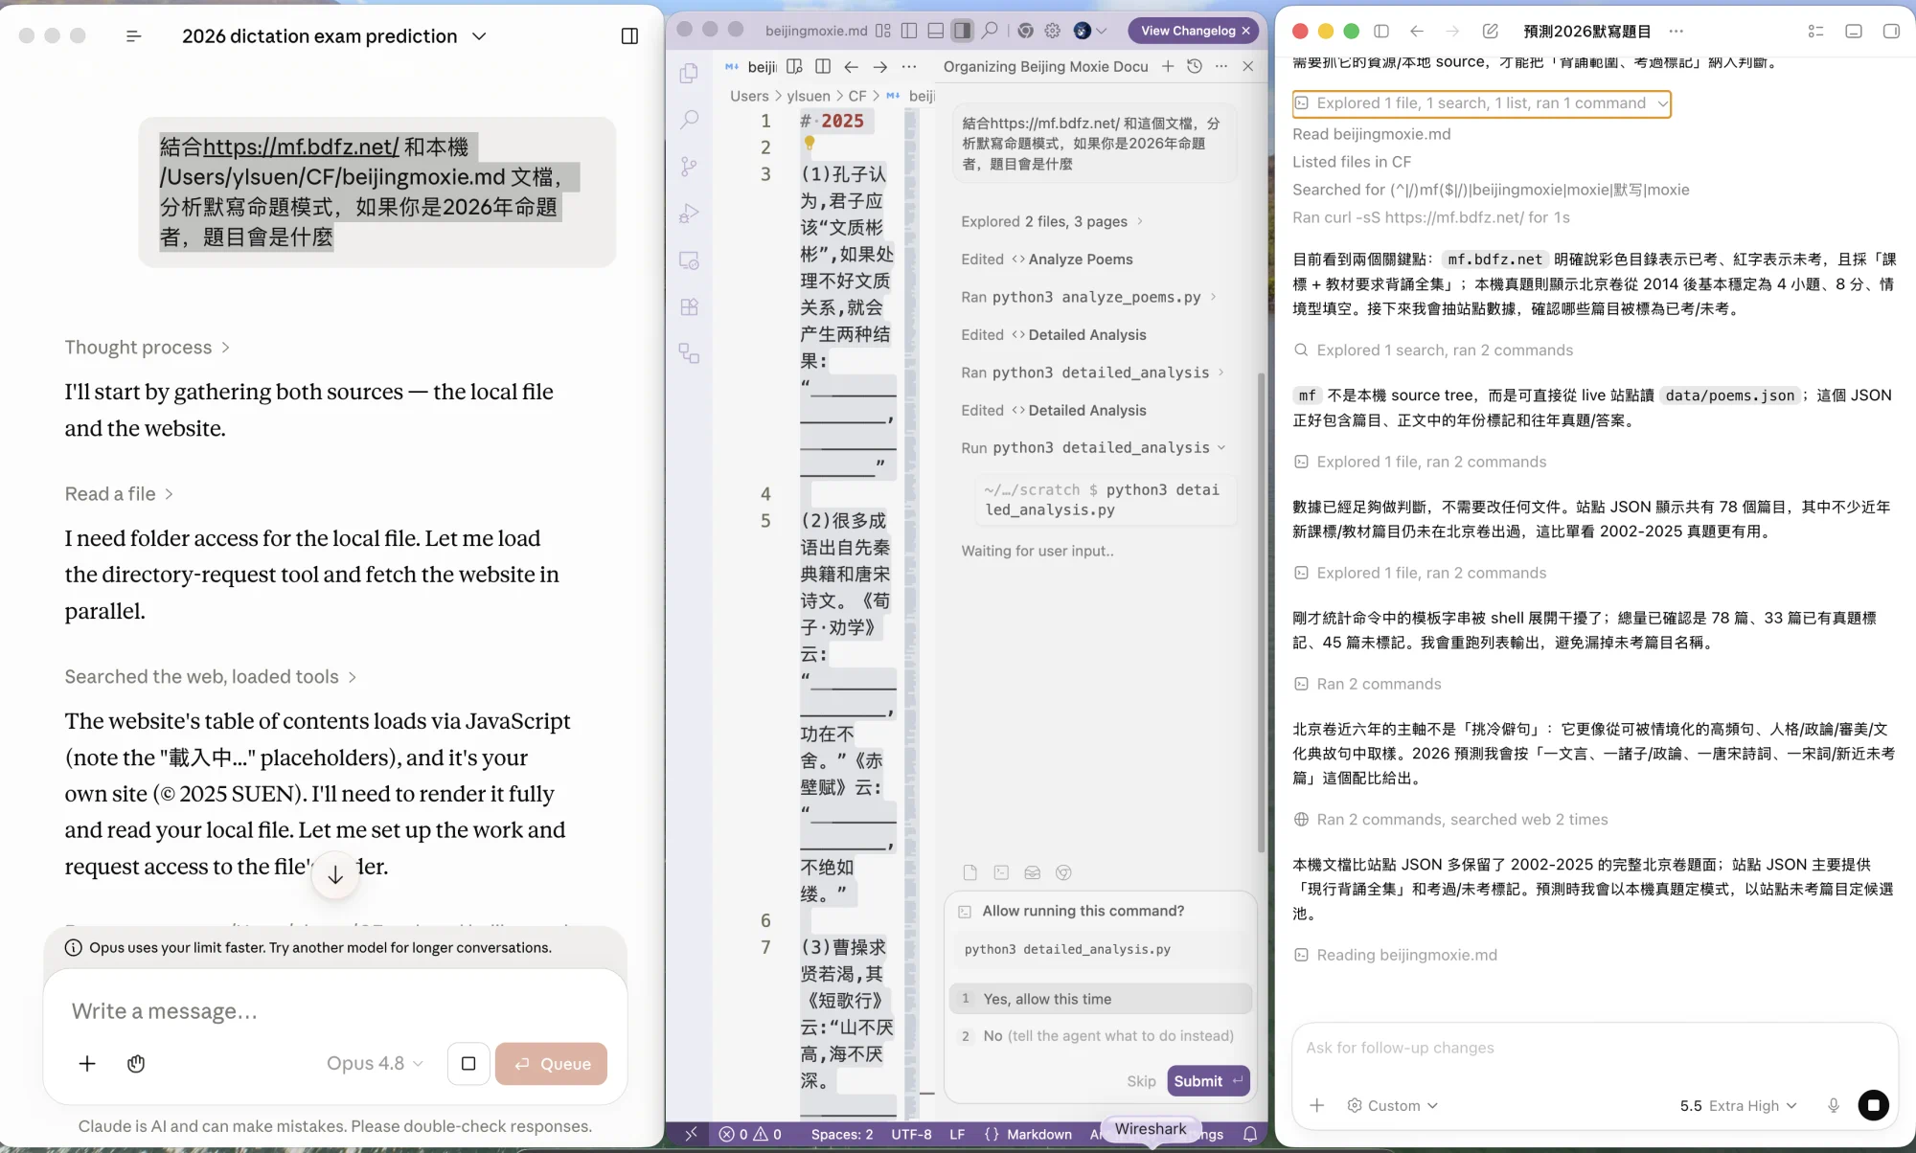Stop generation in the right window
This screenshot has height=1153, width=1916.
pos(1873,1105)
